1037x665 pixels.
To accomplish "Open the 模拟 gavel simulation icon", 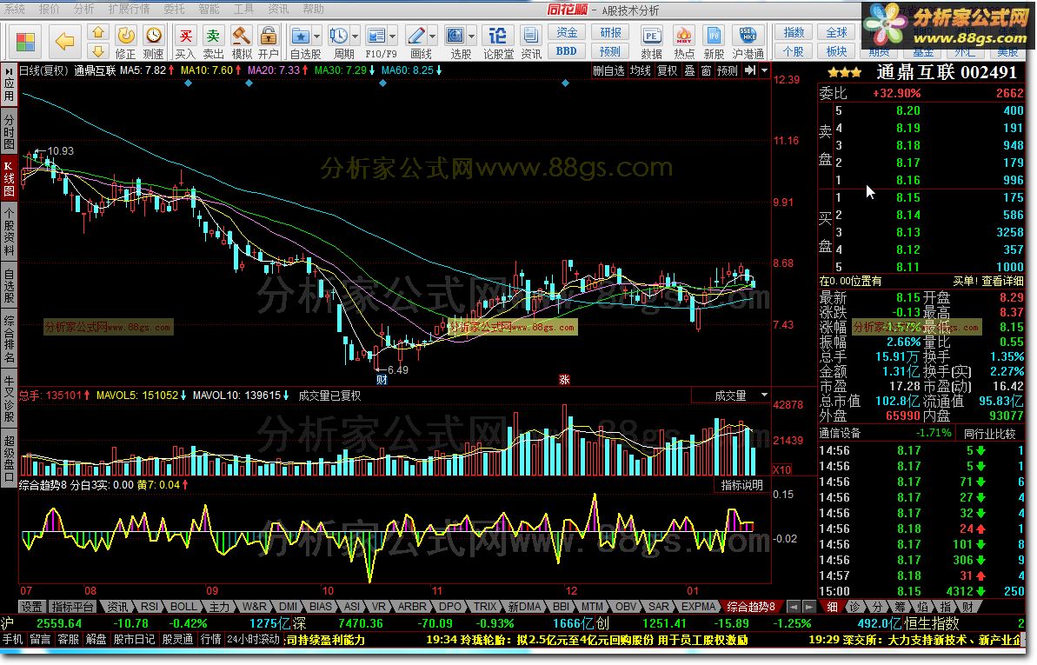I will [241, 36].
